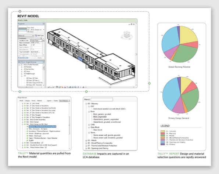Screen dimensions: 219x174
Task: Toggle the Base is Attached checkbox
Action: pos(31,47)
